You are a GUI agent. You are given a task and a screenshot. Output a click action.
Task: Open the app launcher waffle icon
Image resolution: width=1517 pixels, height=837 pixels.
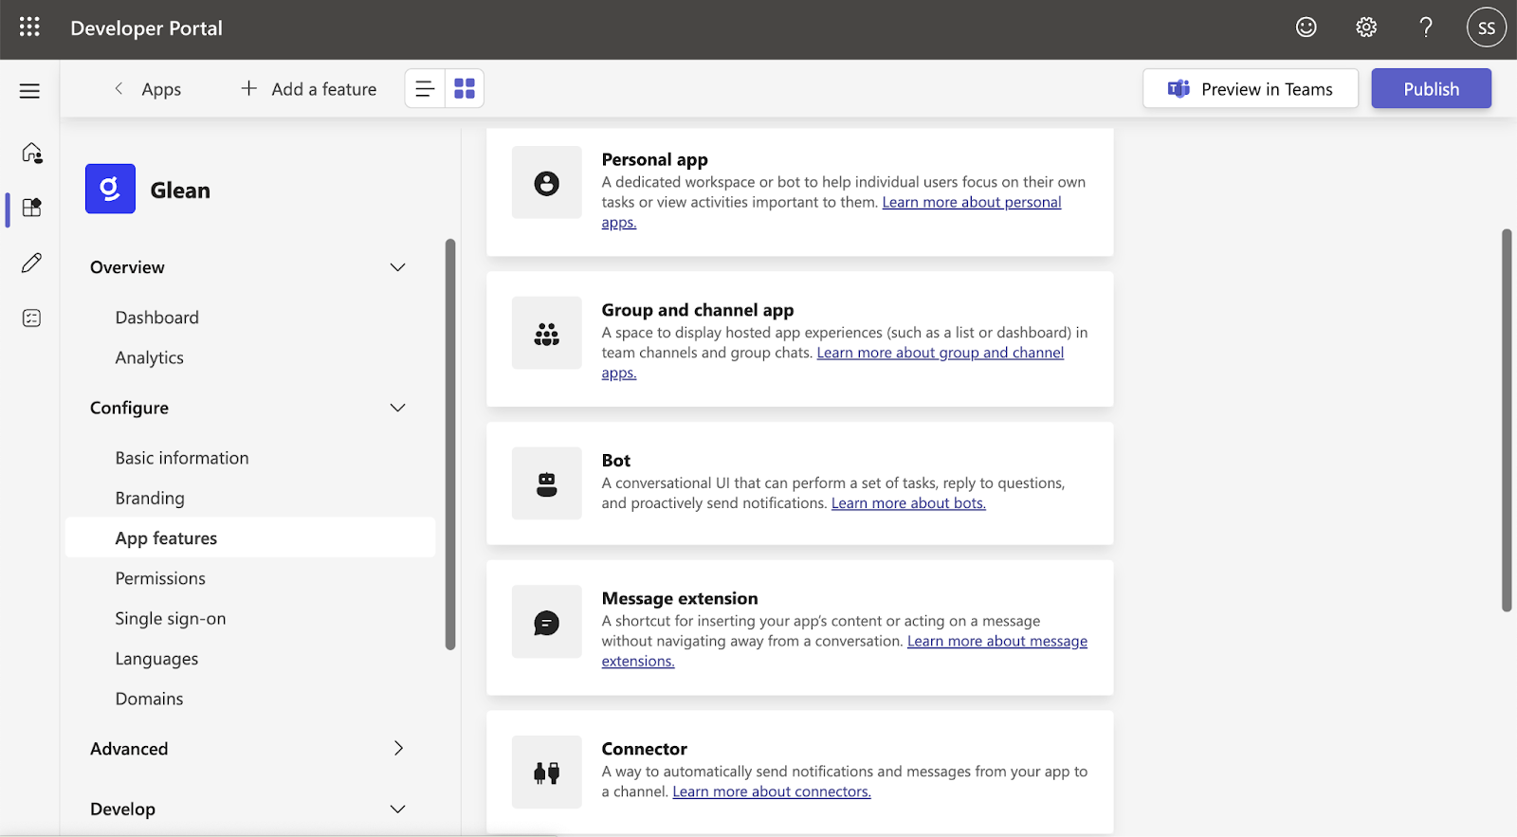pyautogui.click(x=29, y=27)
